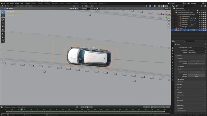Switch to the Shading workspace tab
Viewport: 207px width, 116px height.
tap(62, 4)
